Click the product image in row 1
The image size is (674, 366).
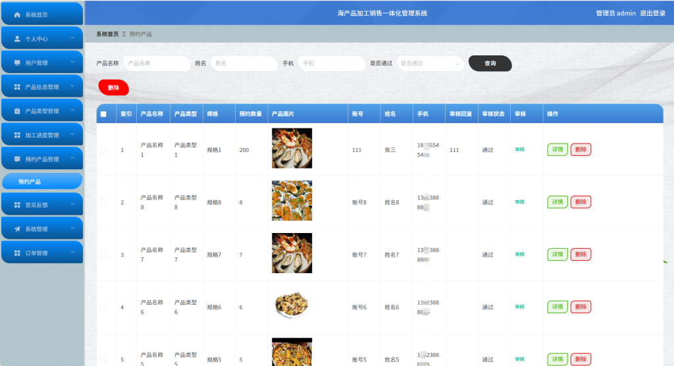tap(292, 148)
